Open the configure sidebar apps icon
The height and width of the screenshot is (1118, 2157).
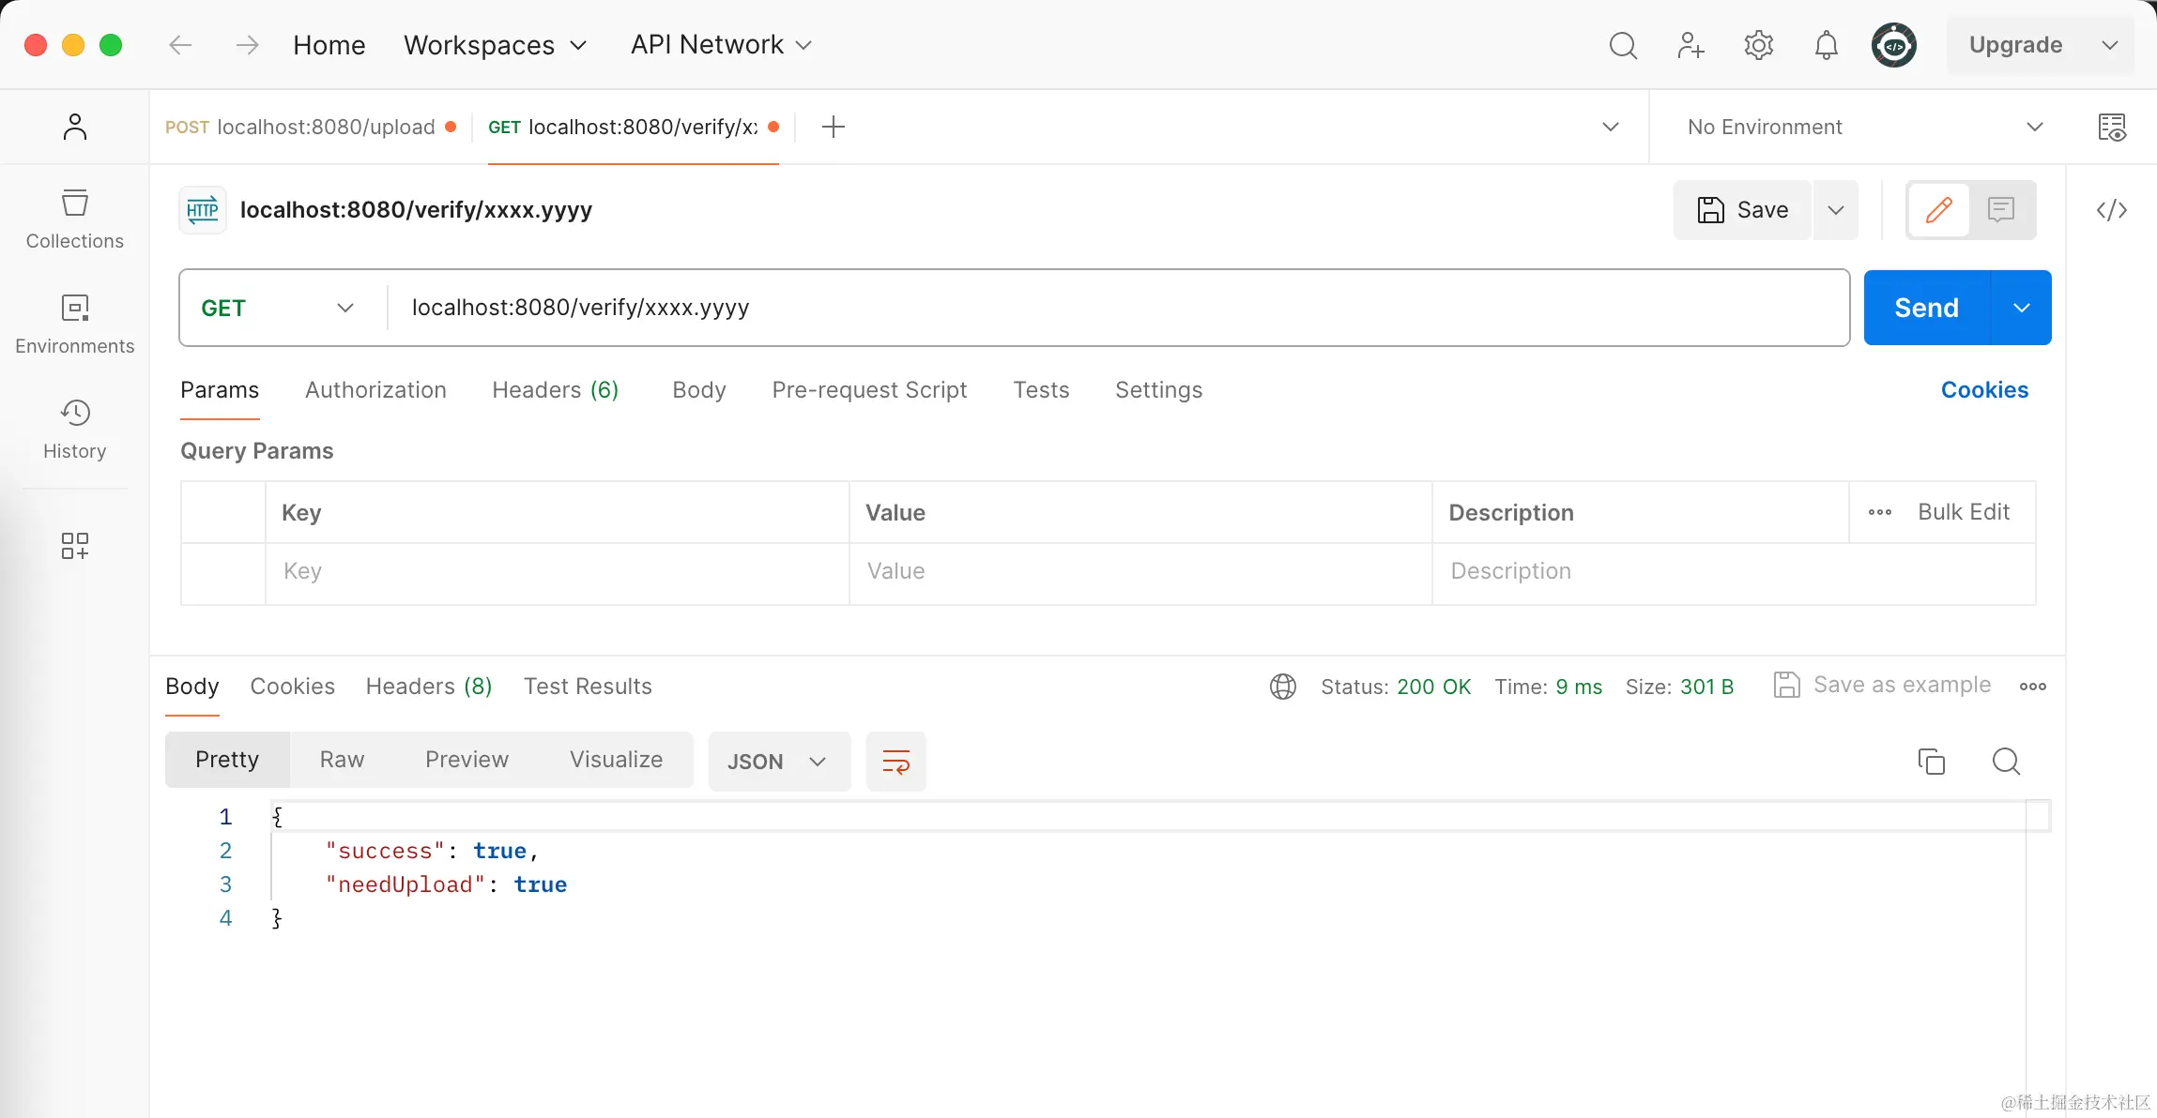(75, 546)
